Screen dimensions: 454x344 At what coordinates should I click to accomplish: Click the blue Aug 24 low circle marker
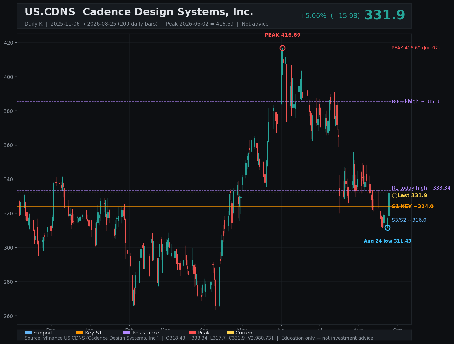click(x=387, y=228)
